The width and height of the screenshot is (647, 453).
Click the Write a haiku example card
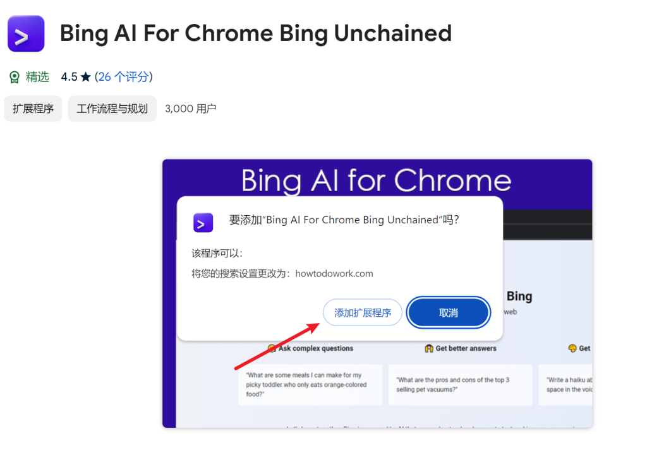click(x=565, y=385)
